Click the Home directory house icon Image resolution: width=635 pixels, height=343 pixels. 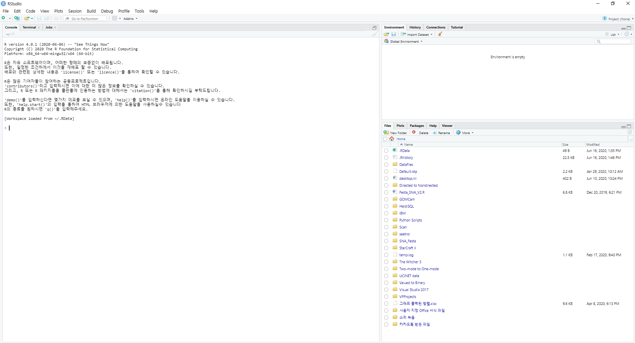(392, 139)
